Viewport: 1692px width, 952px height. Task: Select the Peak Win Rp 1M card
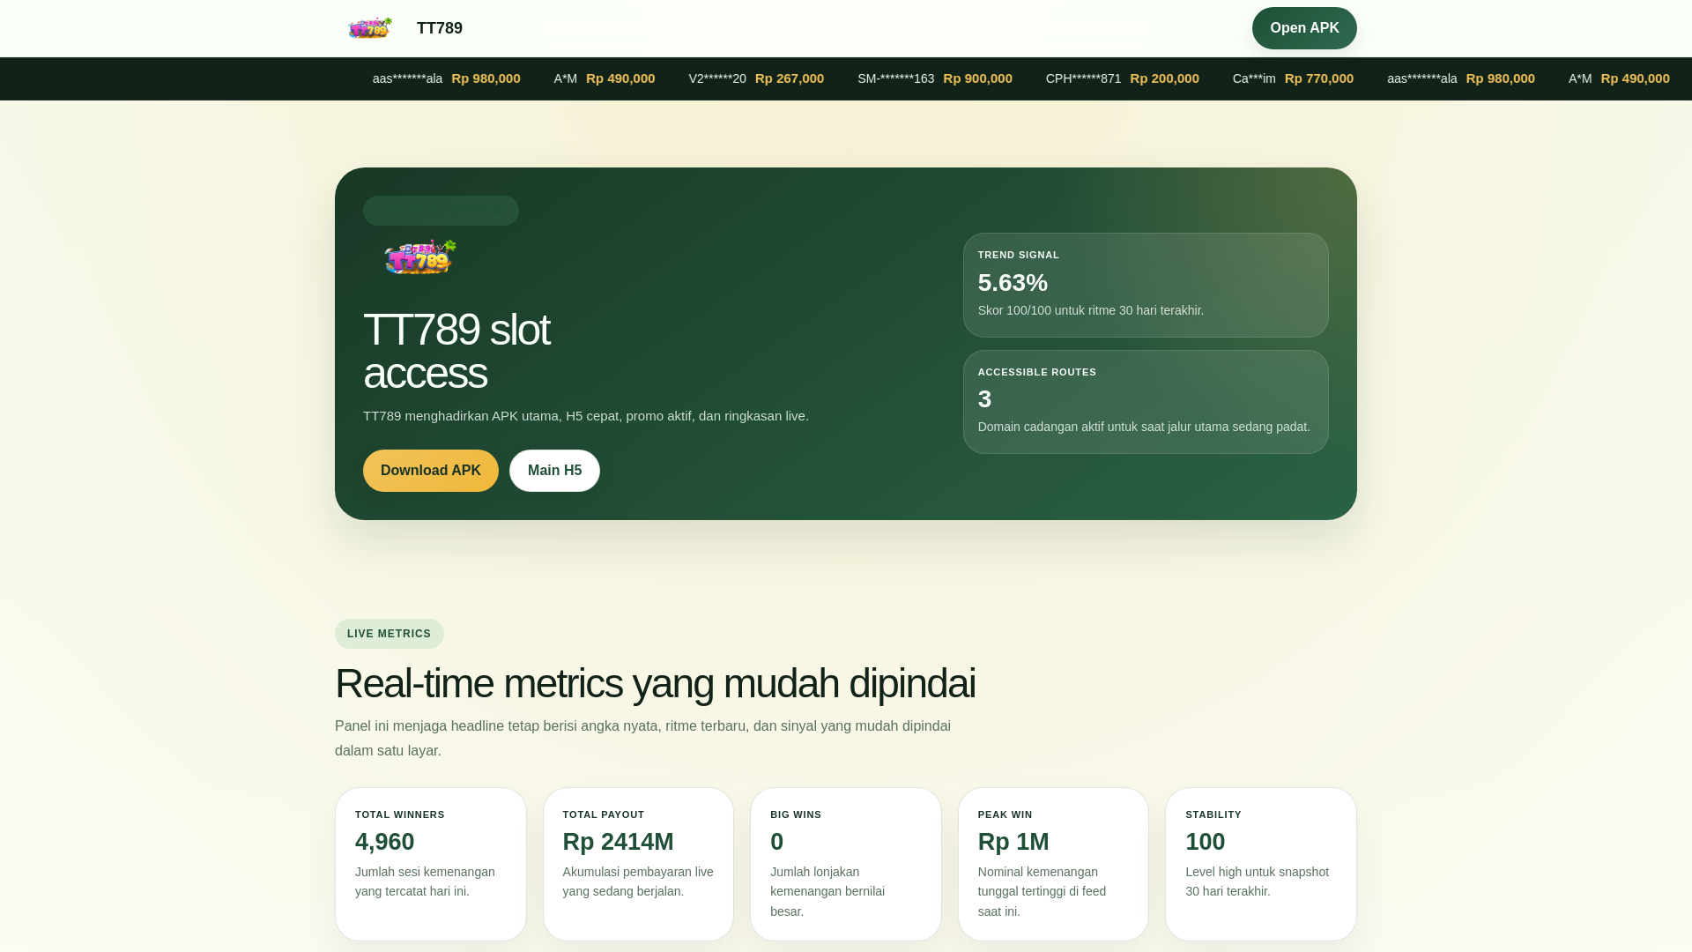click(x=1053, y=864)
